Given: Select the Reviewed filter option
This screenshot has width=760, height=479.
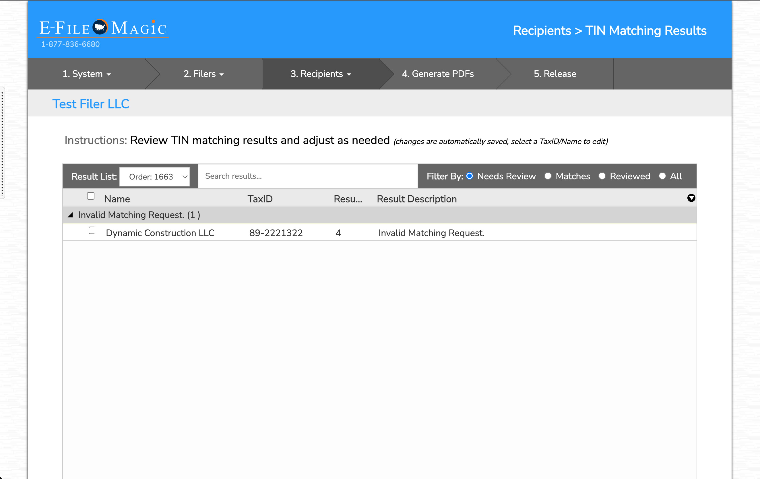Looking at the screenshot, I should (602, 176).
